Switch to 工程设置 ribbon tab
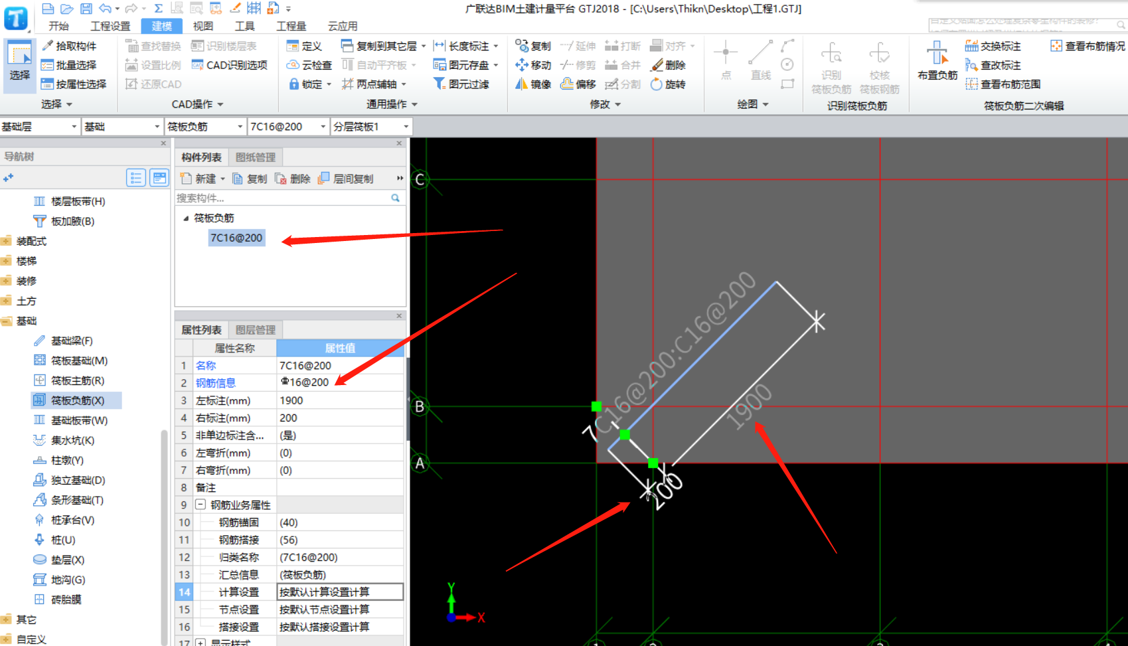 110,26
